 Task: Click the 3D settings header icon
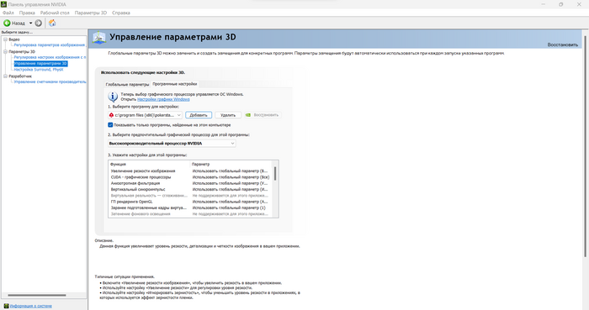tap(99, 38)
